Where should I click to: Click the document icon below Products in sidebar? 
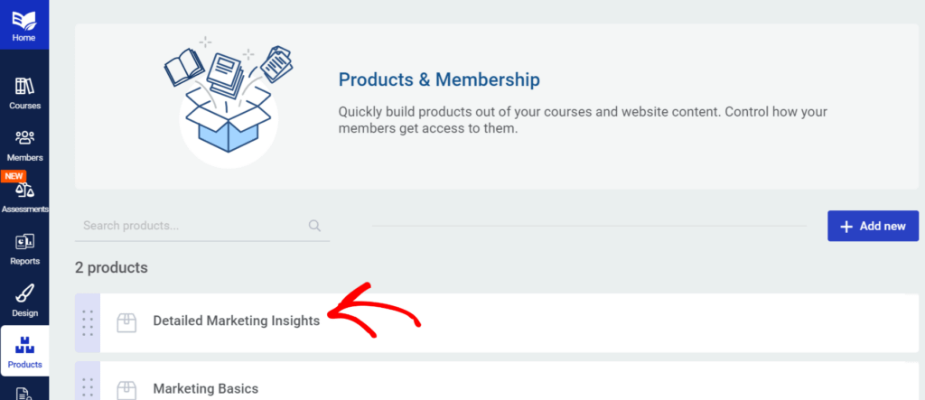coord(24,394)
